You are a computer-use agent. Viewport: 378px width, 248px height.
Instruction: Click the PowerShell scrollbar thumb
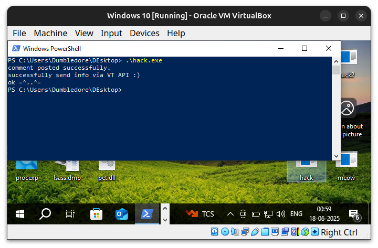[x=337, y=70]
